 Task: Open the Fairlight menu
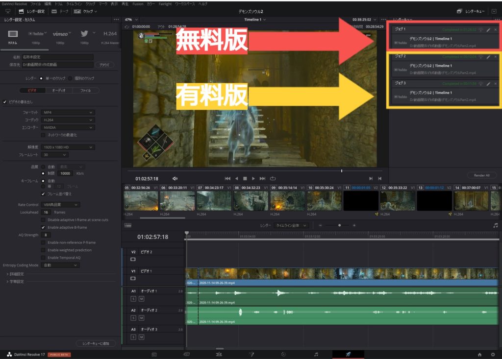165,4
